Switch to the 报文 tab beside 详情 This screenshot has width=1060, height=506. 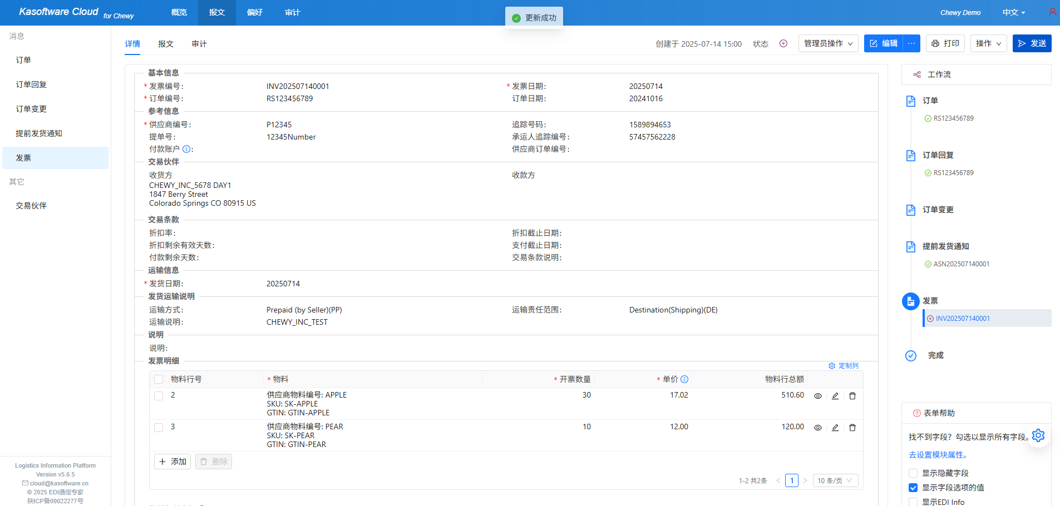(x=165, y=44)
